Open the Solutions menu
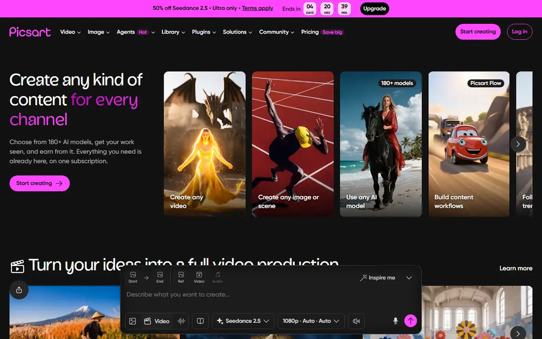The height and width of the screenshot is (339, 542). [237, 32]
